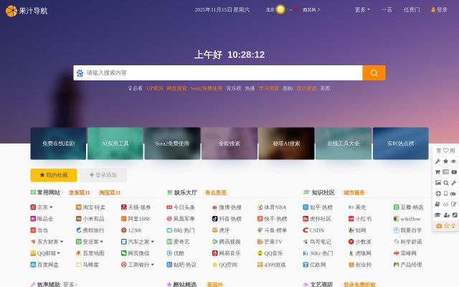Click the eye icon in side panel
459x287 pixels.
pos(453,161)
